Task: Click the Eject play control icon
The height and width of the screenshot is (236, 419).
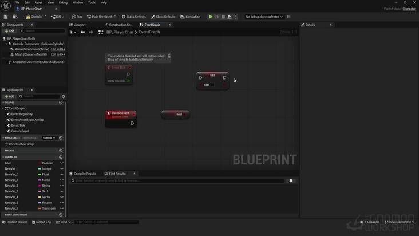Action: (x=230, y=17)
